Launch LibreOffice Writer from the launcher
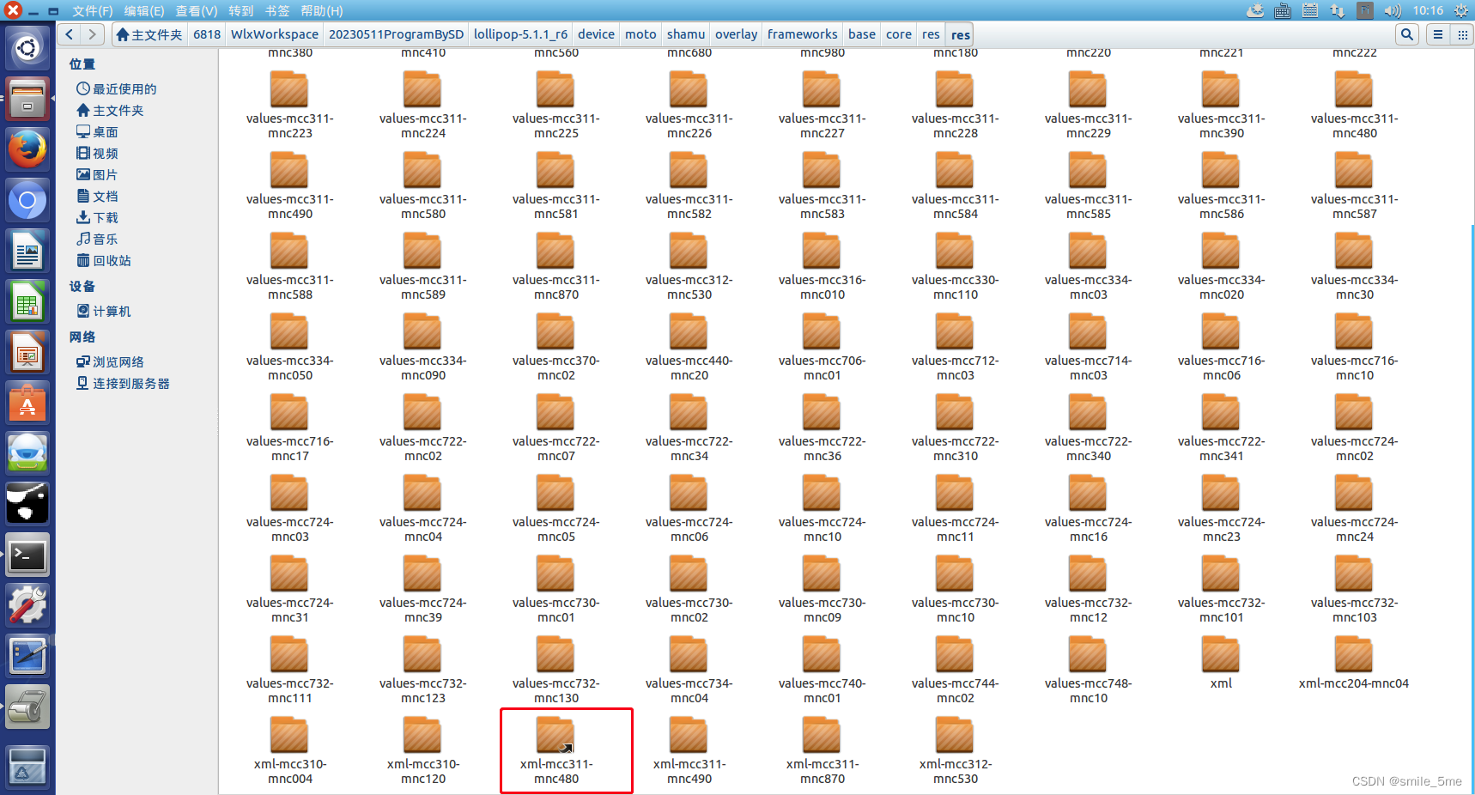Viewport: 1475px width, 795px height. (27, 252)
